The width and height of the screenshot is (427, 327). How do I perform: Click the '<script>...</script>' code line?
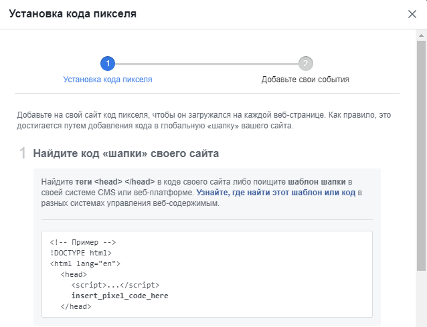[x=116, y=285]
